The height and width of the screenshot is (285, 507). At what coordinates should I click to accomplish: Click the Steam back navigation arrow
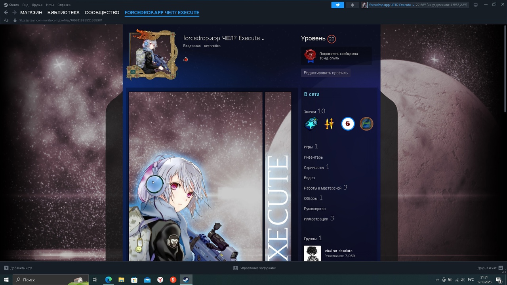pos(6,13)
